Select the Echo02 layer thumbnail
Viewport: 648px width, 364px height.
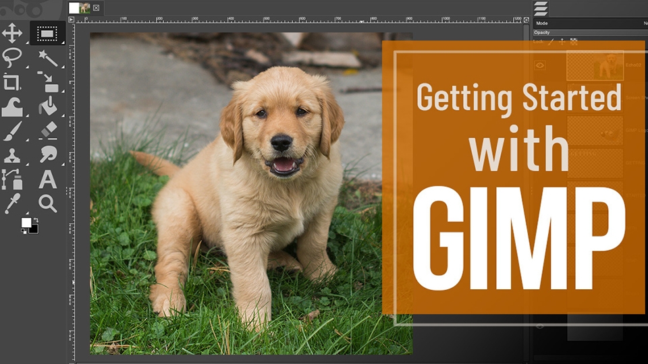click(595, 65)
